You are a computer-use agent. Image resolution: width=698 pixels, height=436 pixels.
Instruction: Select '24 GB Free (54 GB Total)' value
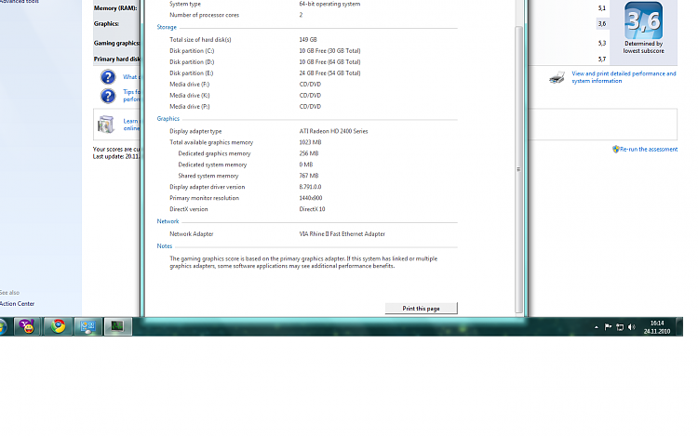(x=329, y=73)
